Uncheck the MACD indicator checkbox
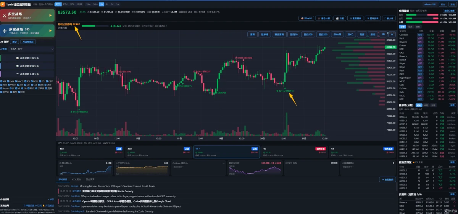 15,81
